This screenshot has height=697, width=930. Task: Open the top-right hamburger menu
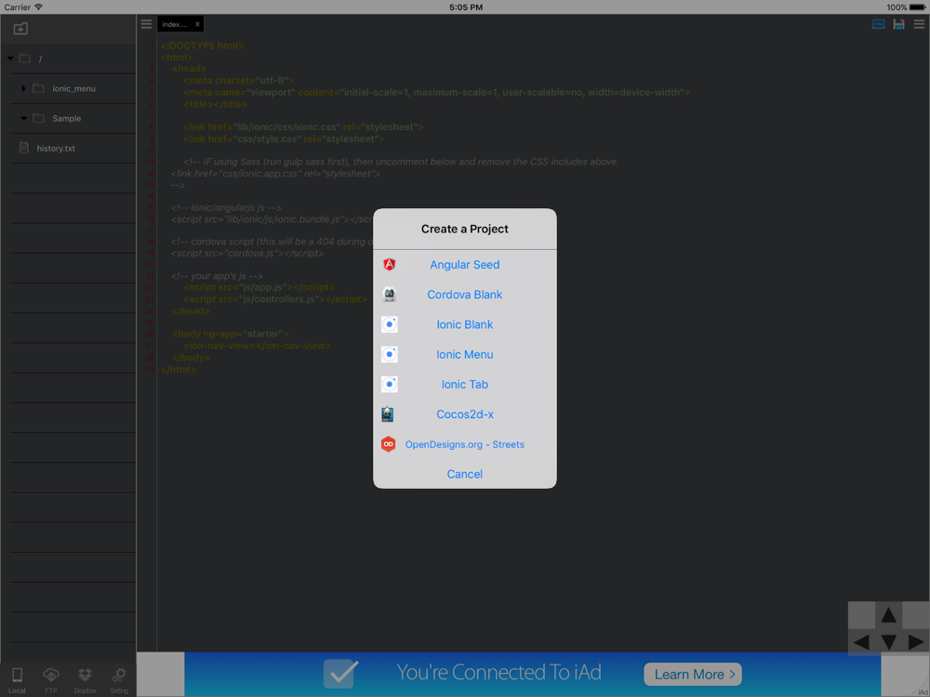[x=919, y=24]
